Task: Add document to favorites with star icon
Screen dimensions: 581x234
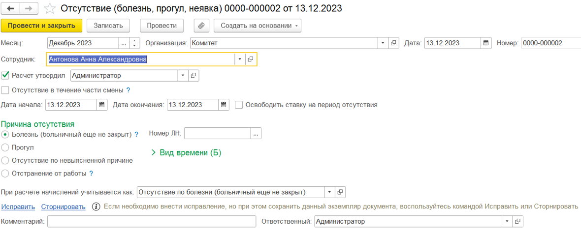Action: (x=49, y=9)
